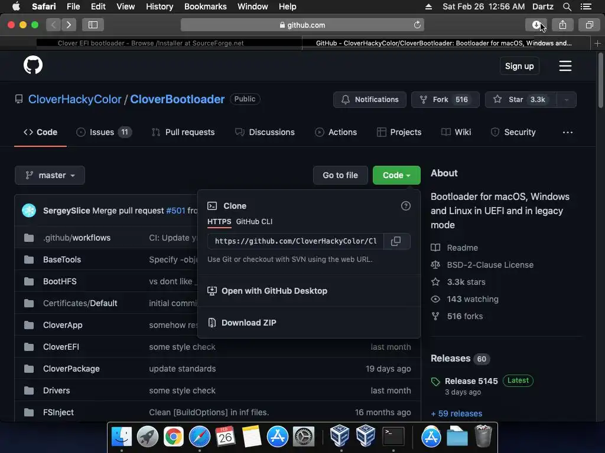
Task: Open Trash in the Dock
Action: (483, 436)
